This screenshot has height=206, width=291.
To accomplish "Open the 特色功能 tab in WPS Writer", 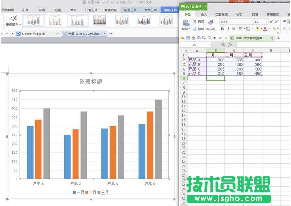I will [111, 10].
